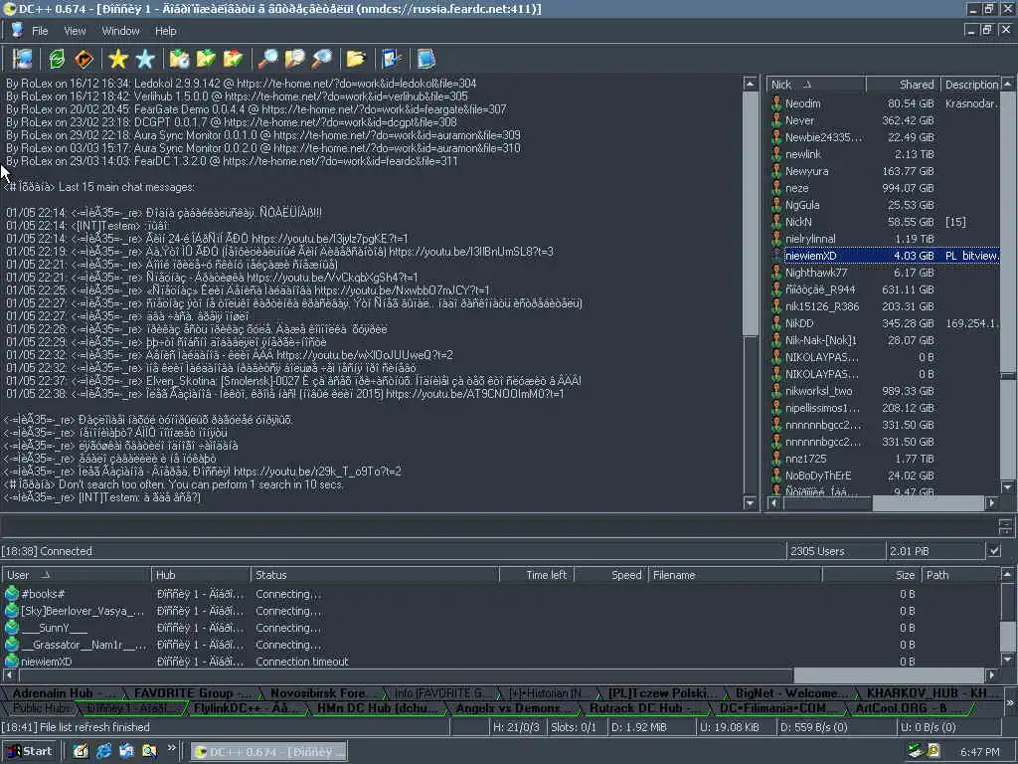This screenshot has height=764, width=1018.
Task: Click user icon next to Neodim
Action: coord(775,103)
